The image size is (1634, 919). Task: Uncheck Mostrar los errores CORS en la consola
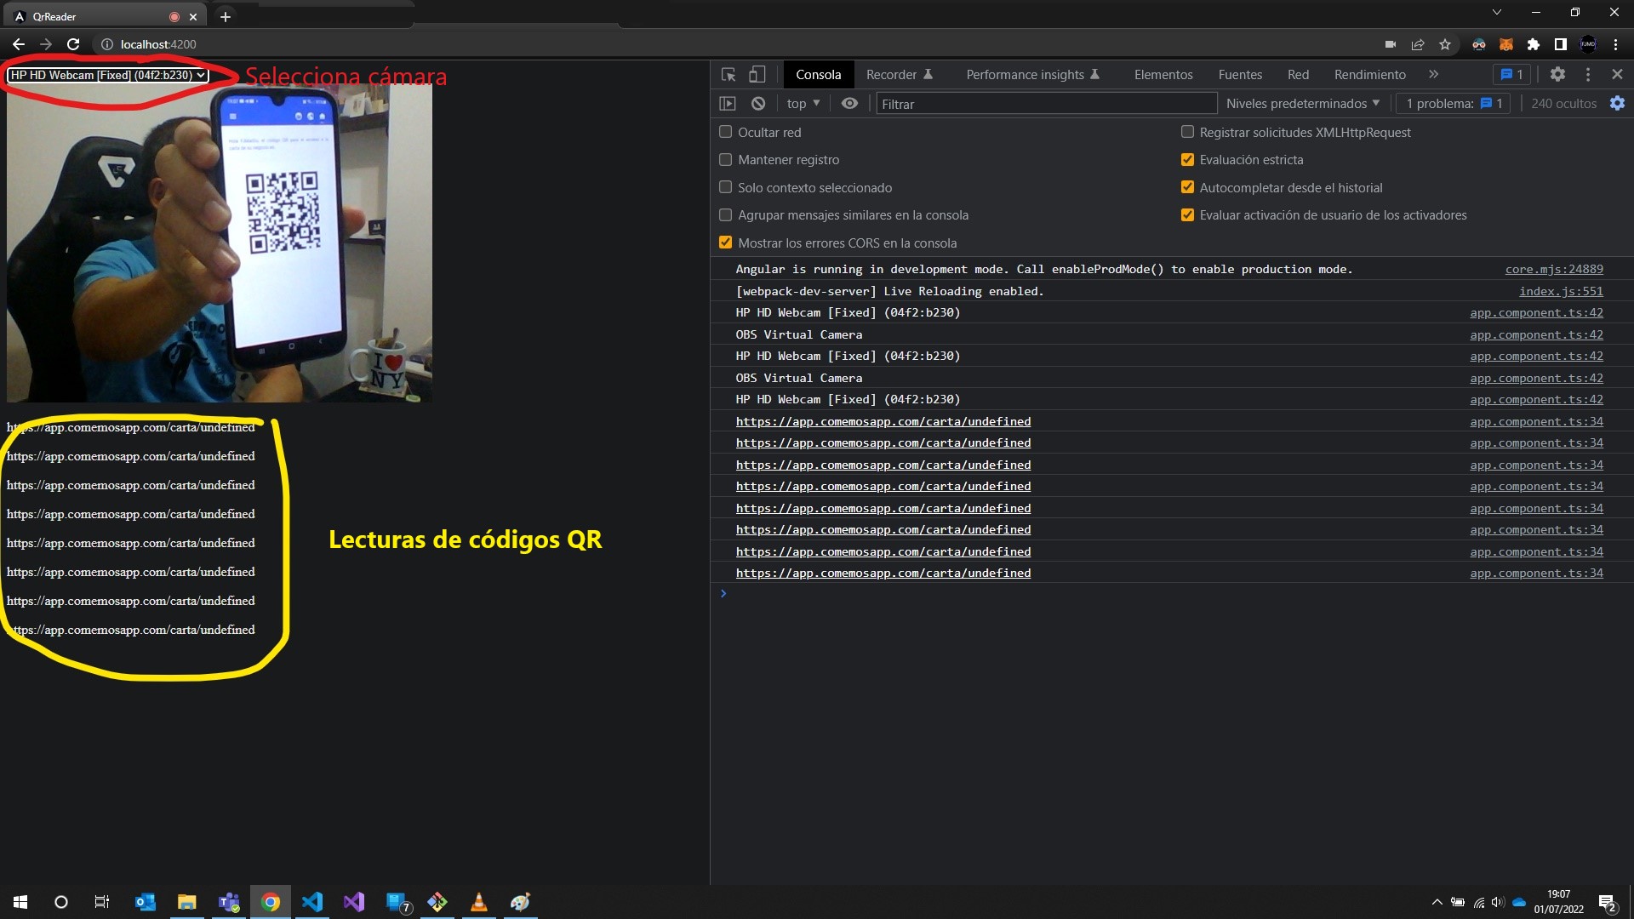tap(726, 243)
